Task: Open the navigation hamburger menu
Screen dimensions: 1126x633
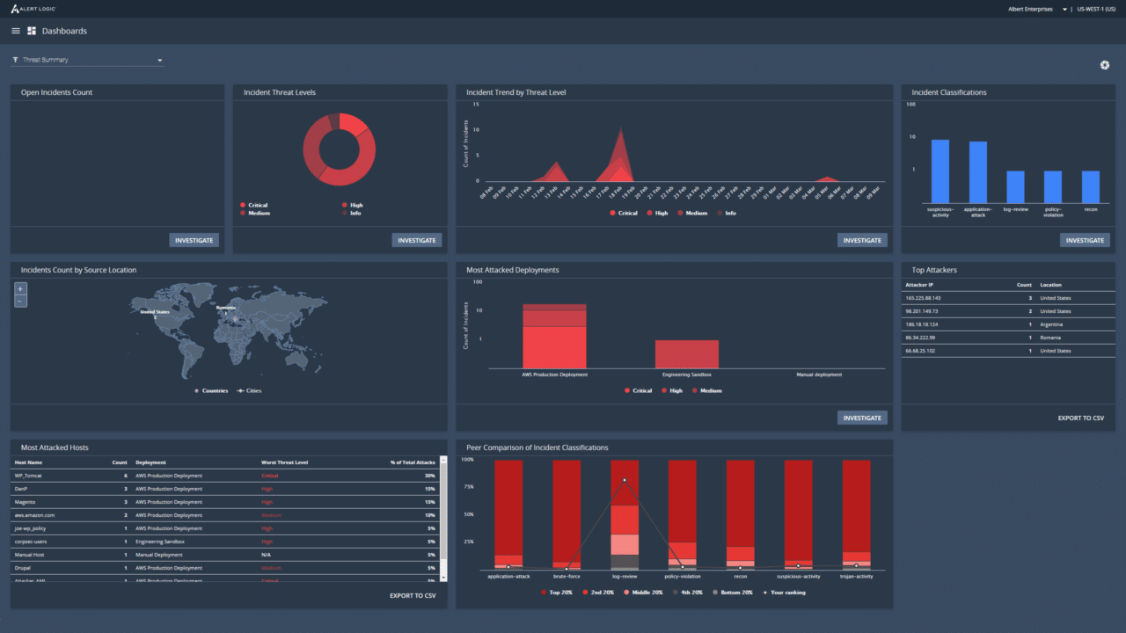Action: (x=15, y=30)
